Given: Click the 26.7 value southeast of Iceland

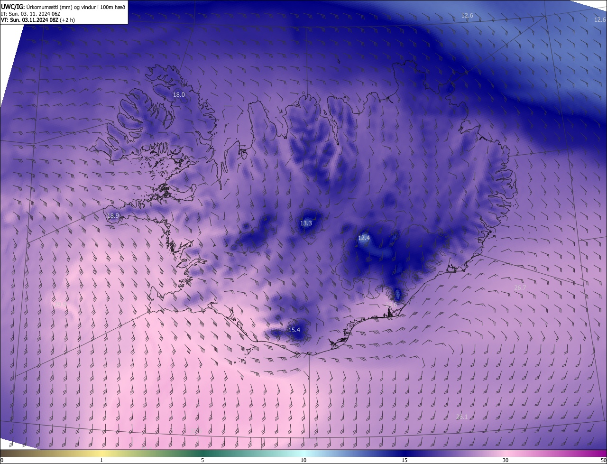Looking at the screenshot, I should click(520, 288).
